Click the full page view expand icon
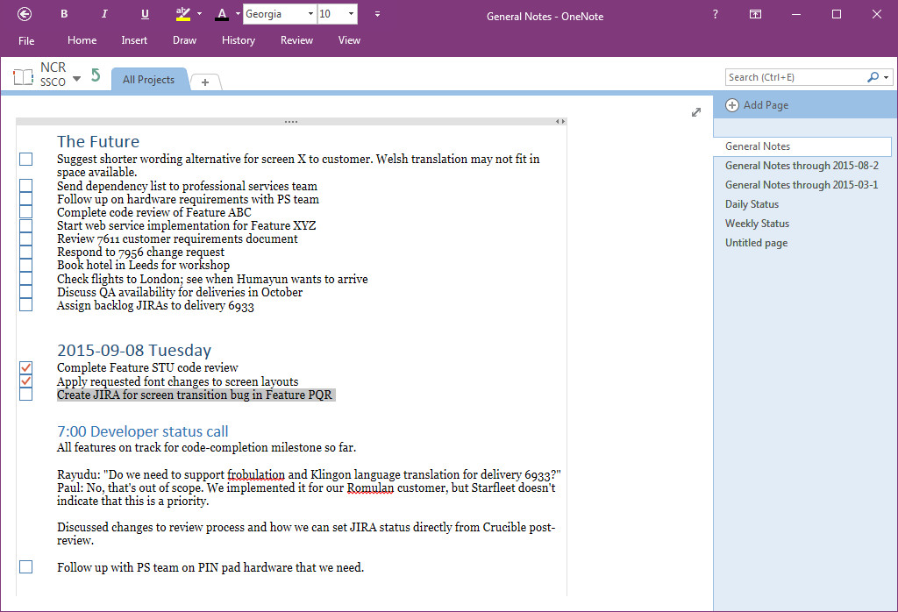The image size is (898, 612). tap(695, 112)
